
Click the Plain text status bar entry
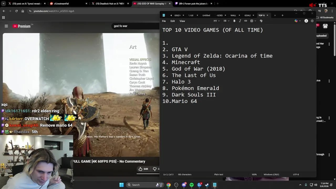coord(219,175)
